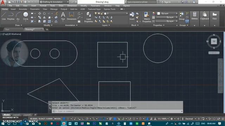
Task: Click the Table icon in Annotation panel
Action: coord(79,21)
